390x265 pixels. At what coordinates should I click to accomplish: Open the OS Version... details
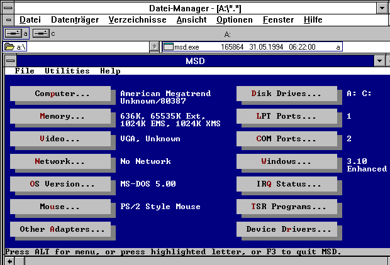click(x=60, y=184)
